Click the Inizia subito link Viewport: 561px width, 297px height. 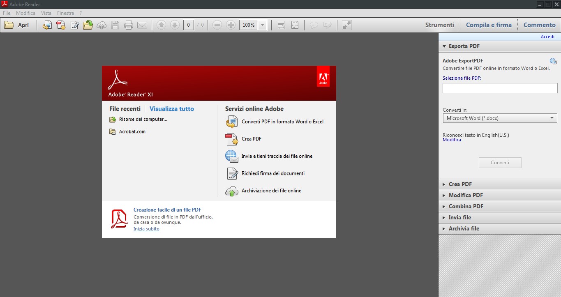pyautogui.click(x=146, y=229)
